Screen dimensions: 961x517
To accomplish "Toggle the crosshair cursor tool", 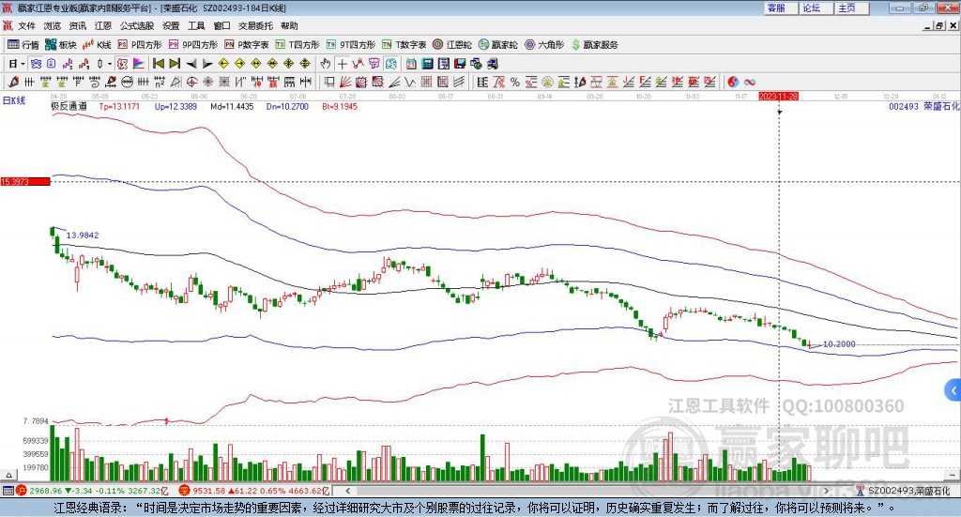I will (x=342, y=64).
